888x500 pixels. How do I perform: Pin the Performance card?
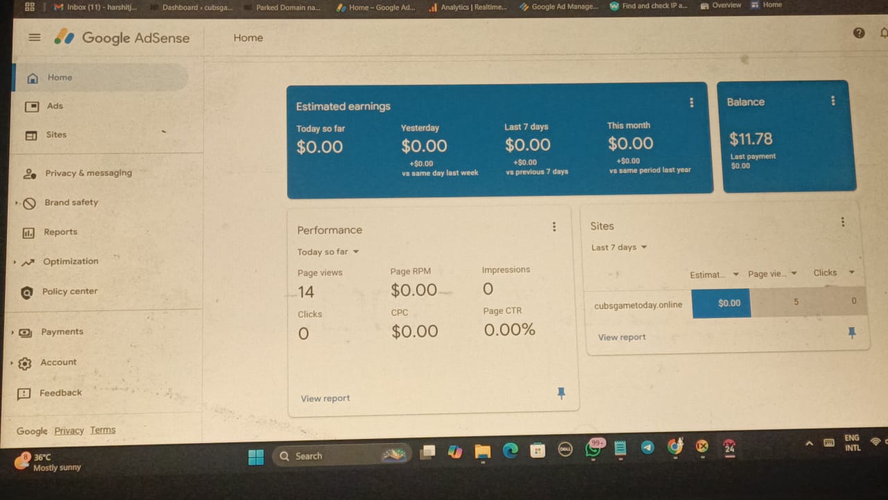tap(561, 394)
